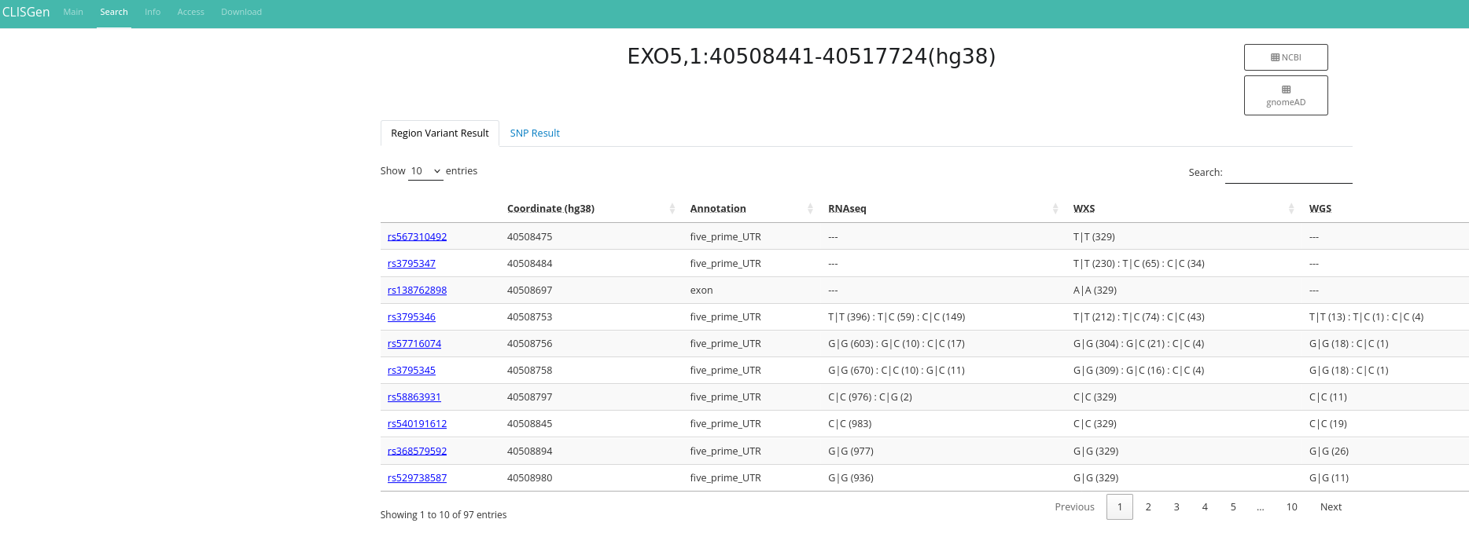Open the NCBI table button
1469x541 pixels.
pos(1286,57)
